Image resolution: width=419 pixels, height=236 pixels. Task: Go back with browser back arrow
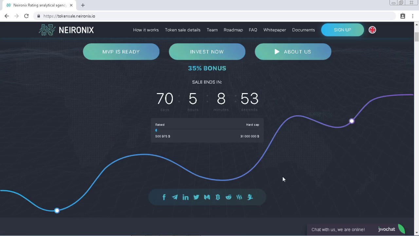(7, 16)
